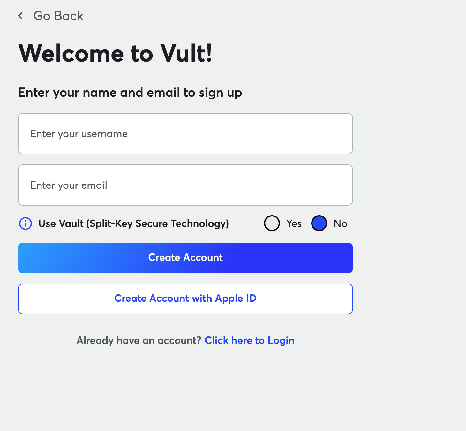Click the No label text
Image resolution: width=466 pixels, height=431 pixels.
pos(340,223)
